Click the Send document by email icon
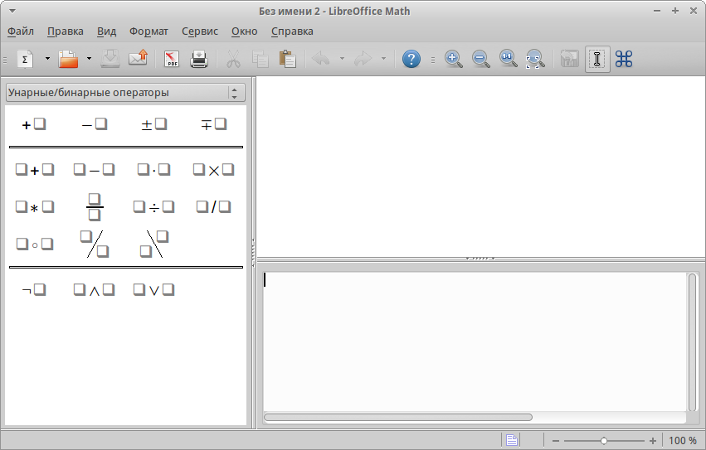The width and height of the screenshot is (706, 450). point(138,59)
